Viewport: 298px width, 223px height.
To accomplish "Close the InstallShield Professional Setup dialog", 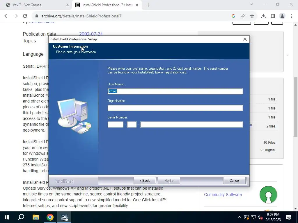I will (245, 39).
